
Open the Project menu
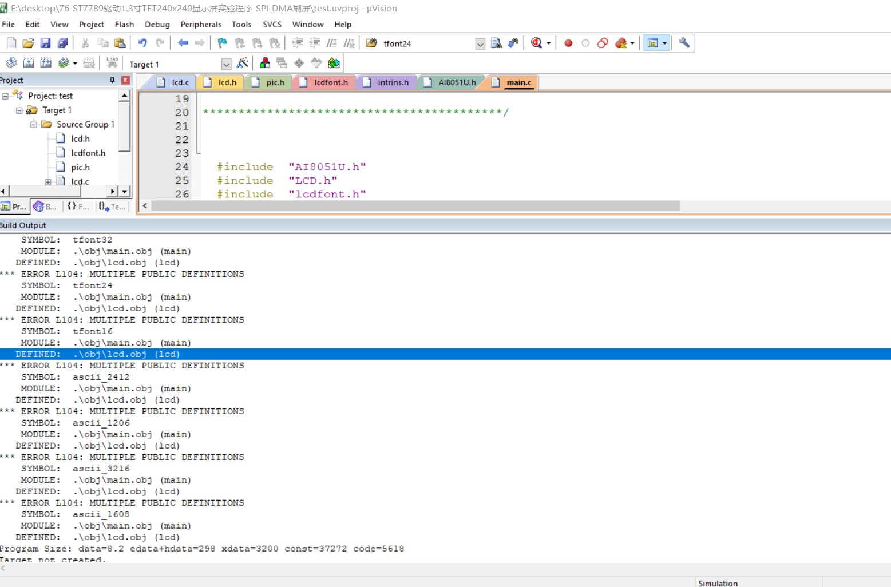(92, 25)
